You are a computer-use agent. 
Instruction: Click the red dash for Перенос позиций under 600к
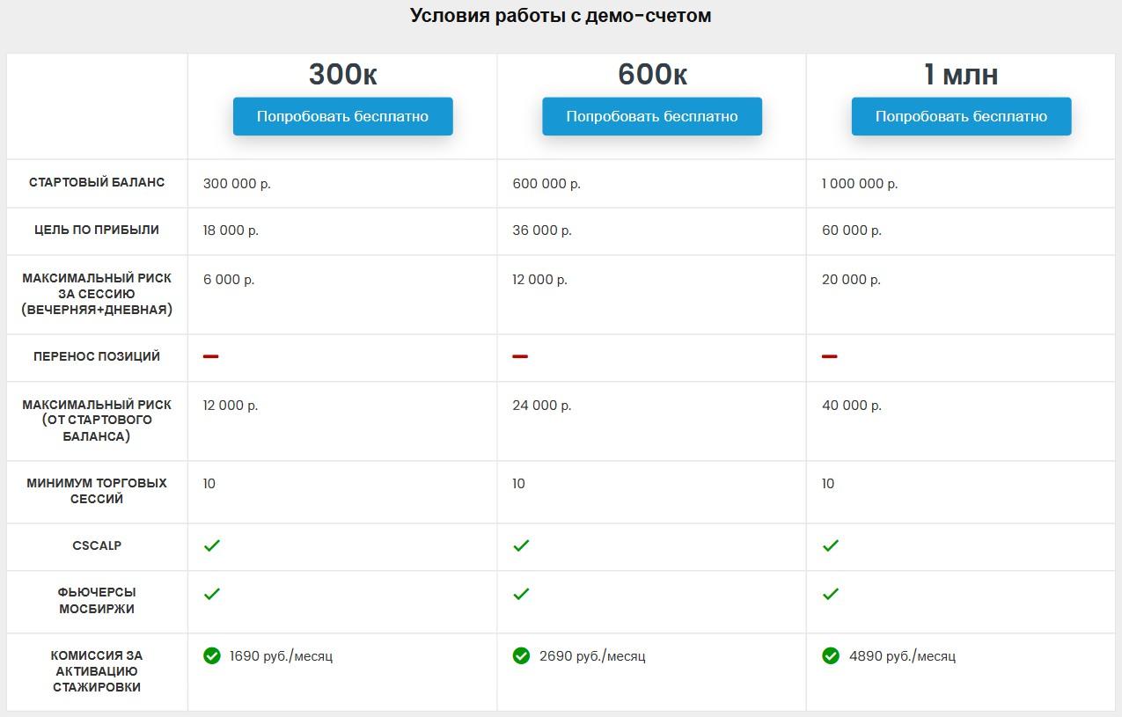[520, 356]
